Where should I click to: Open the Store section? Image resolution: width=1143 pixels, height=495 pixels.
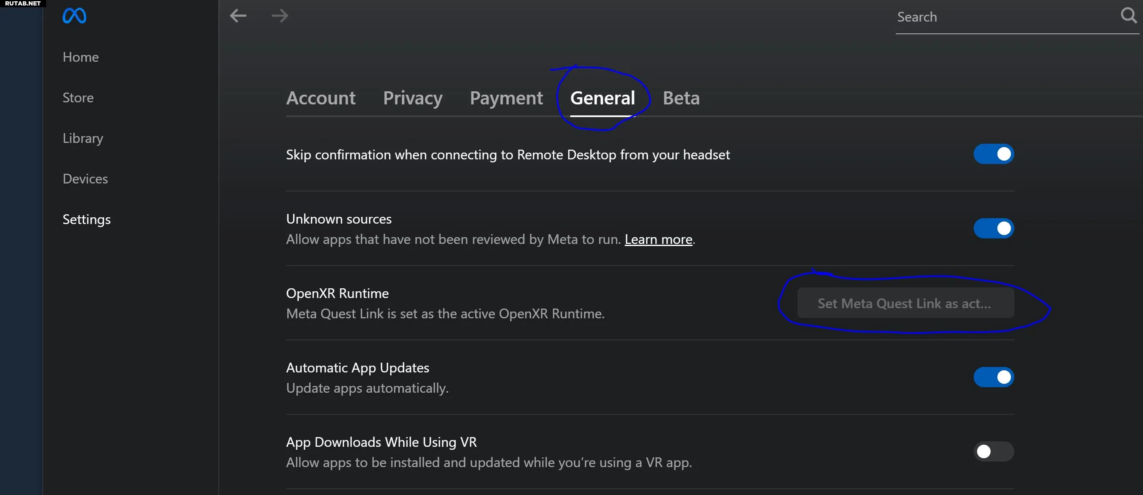click(x=78, y=98)
